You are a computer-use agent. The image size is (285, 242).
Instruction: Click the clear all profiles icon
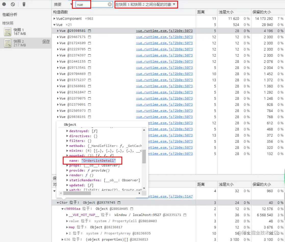click(x=13, y=4)
